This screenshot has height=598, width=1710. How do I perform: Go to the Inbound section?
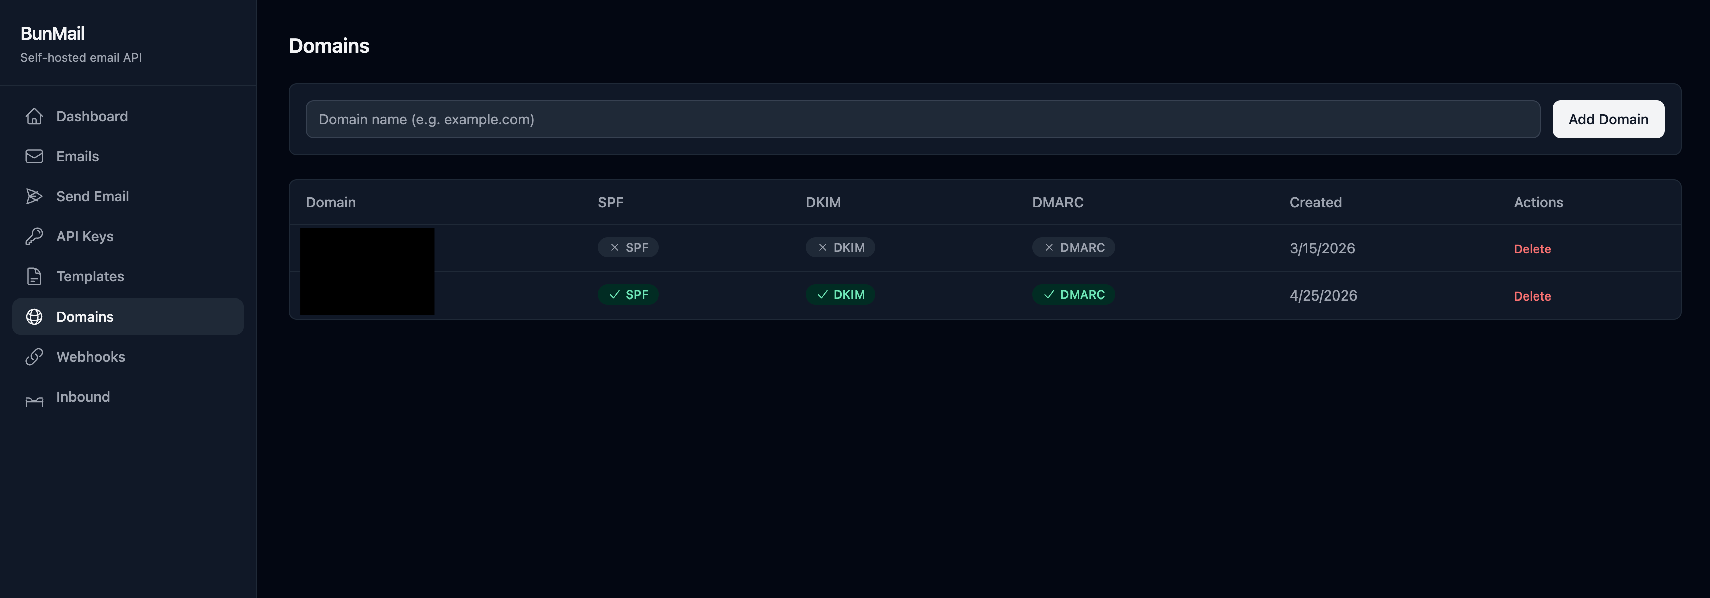pyautogui.click(x=127, y=397)
